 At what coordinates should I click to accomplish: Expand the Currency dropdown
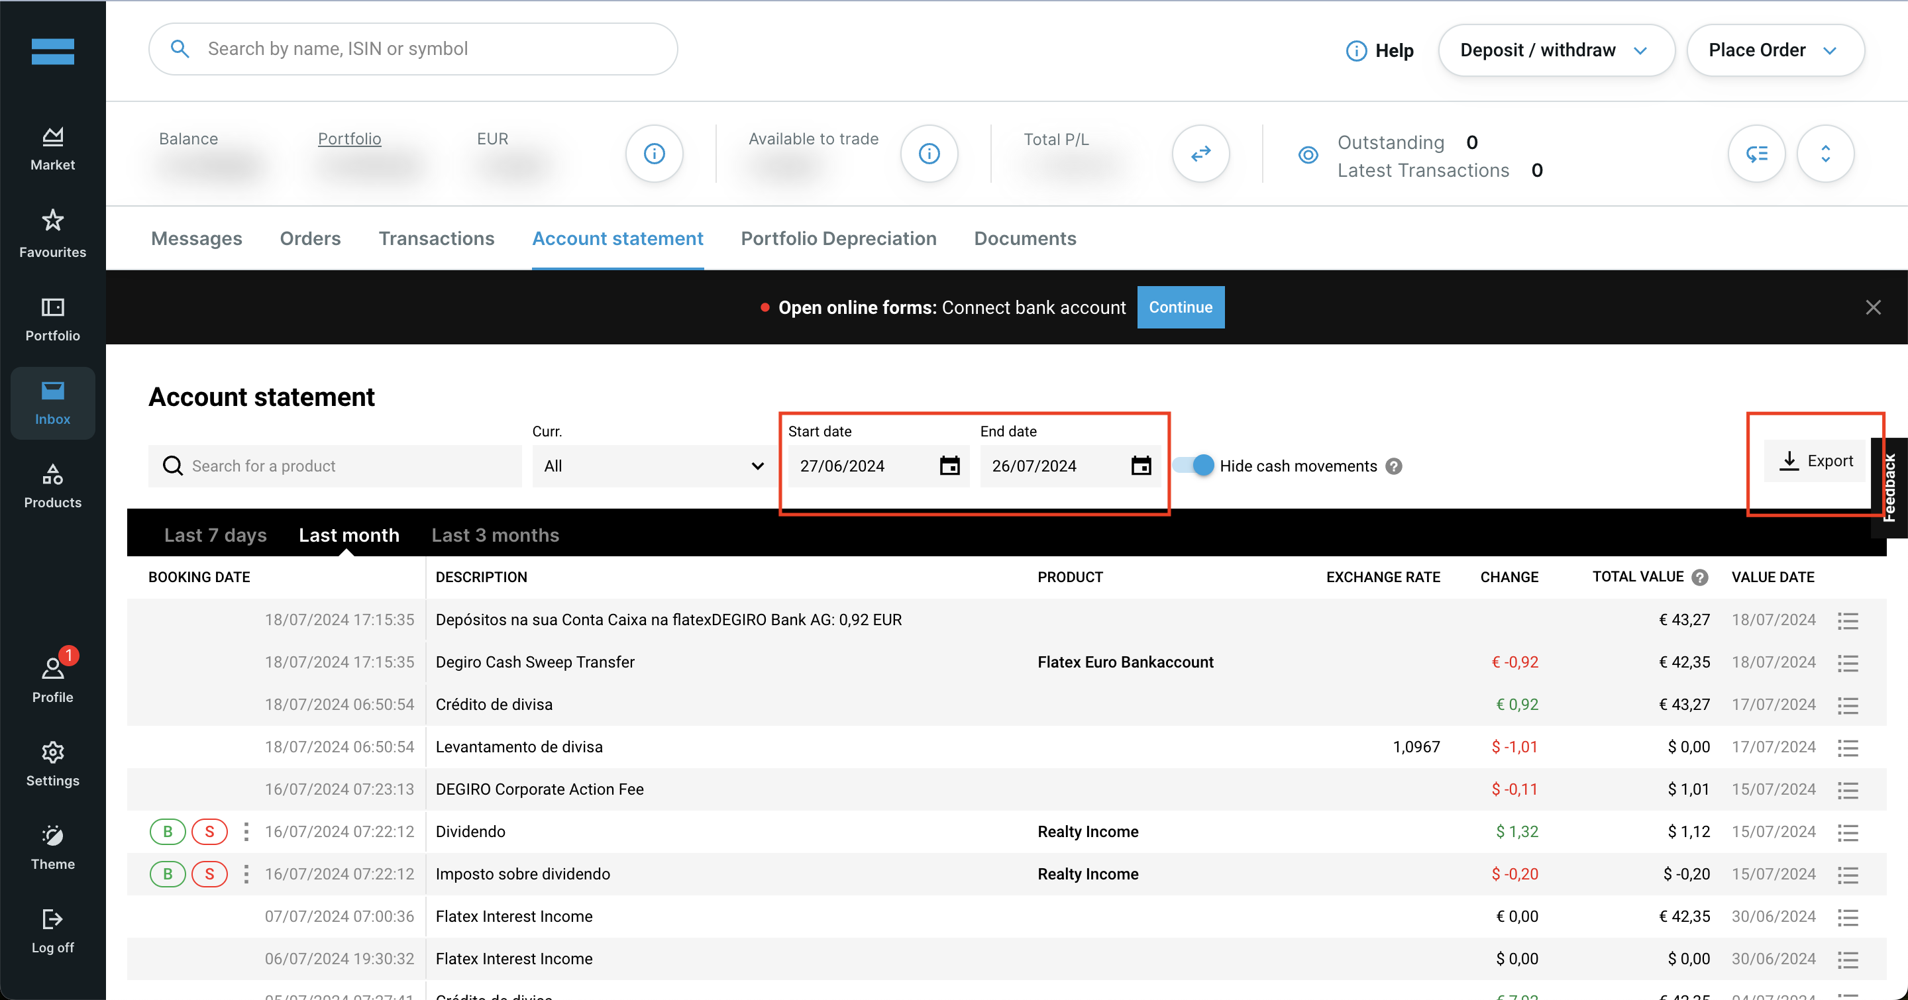650,466
